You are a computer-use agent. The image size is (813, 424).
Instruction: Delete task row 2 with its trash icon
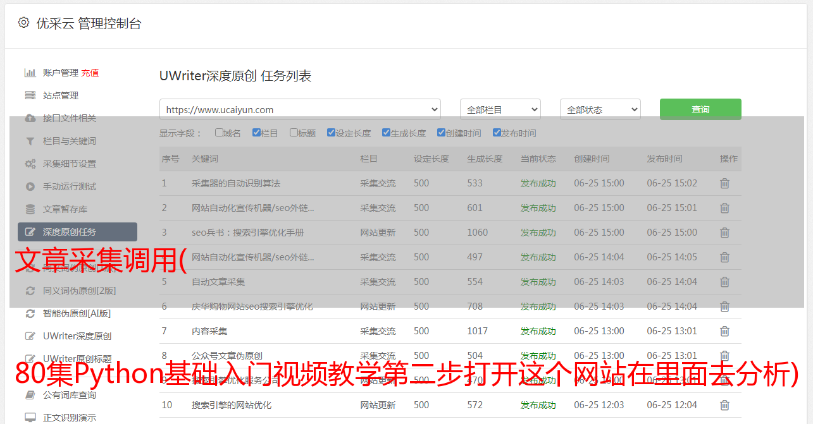point(725,208)
